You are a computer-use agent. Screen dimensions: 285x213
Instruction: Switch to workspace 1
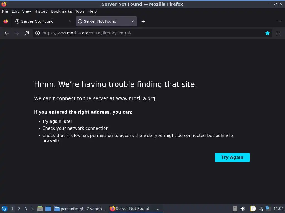click(x=12, y=209)
